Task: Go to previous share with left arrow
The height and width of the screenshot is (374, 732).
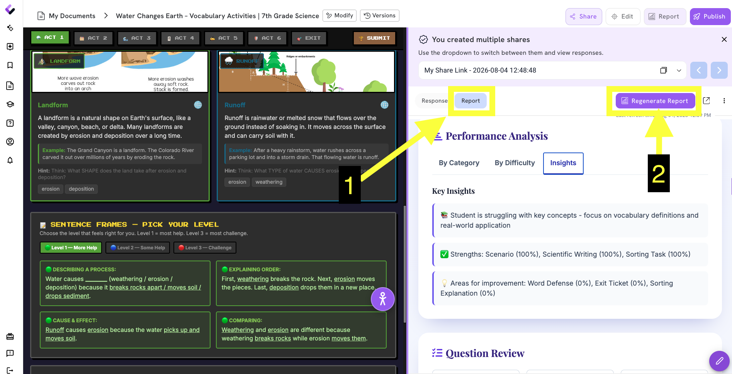Action: tap(698, 70)
